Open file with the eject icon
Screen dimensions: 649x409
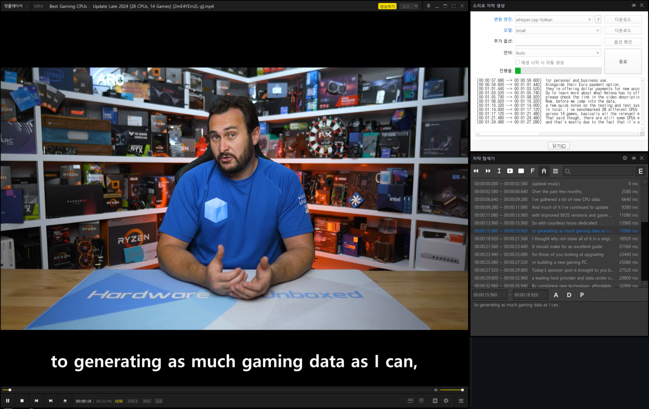65,400
